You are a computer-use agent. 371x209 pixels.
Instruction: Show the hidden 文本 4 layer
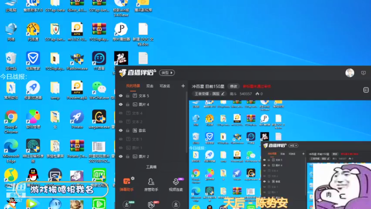click(121, 113)
